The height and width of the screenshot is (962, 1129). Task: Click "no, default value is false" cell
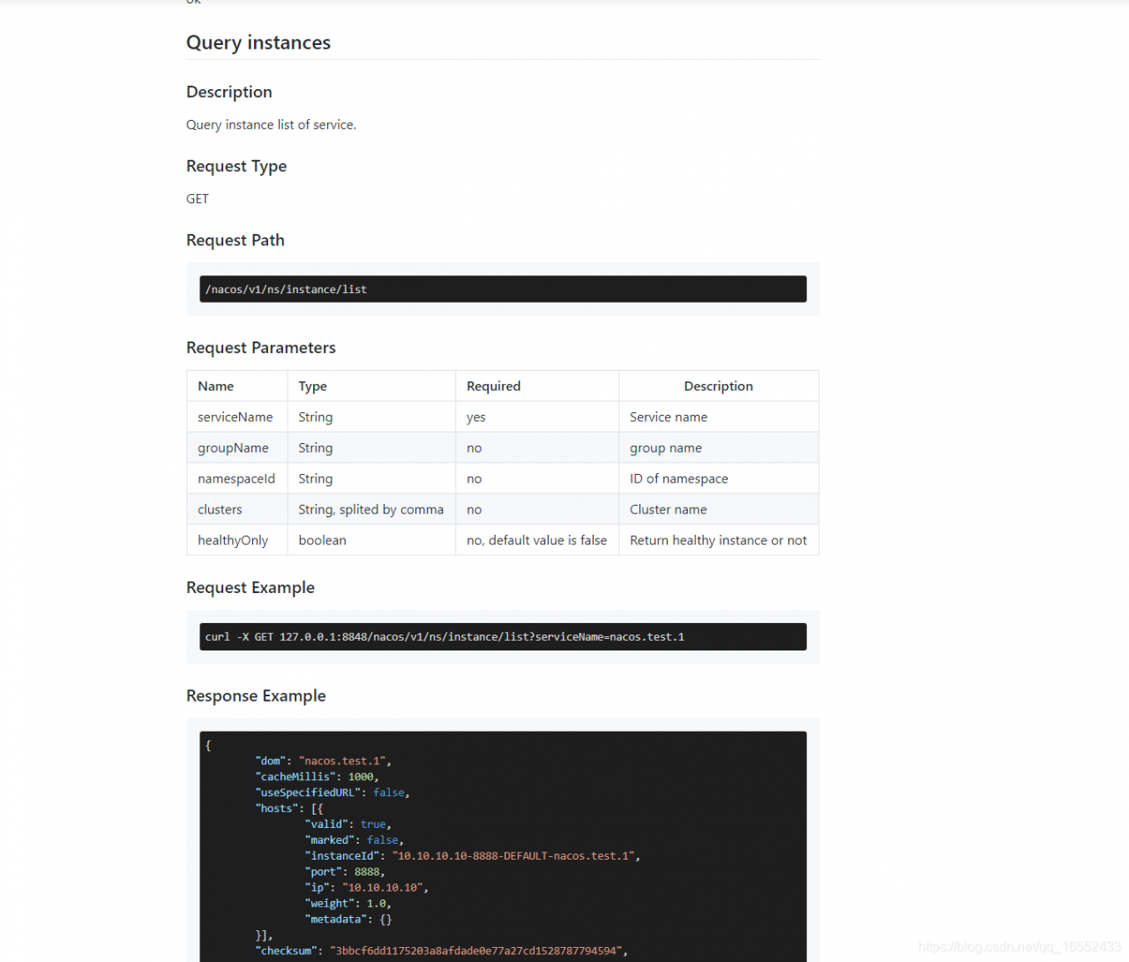536,541
